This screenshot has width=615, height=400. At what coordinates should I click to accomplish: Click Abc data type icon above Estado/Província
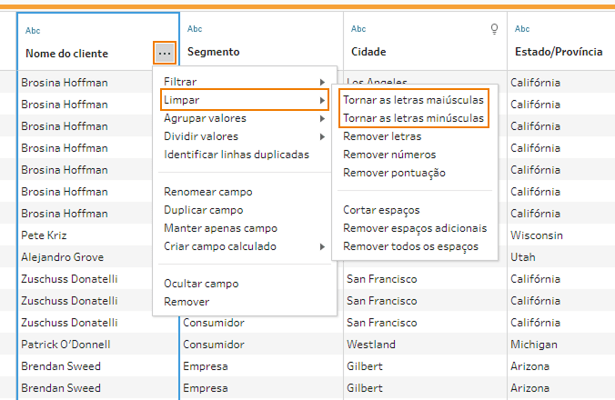522,29
